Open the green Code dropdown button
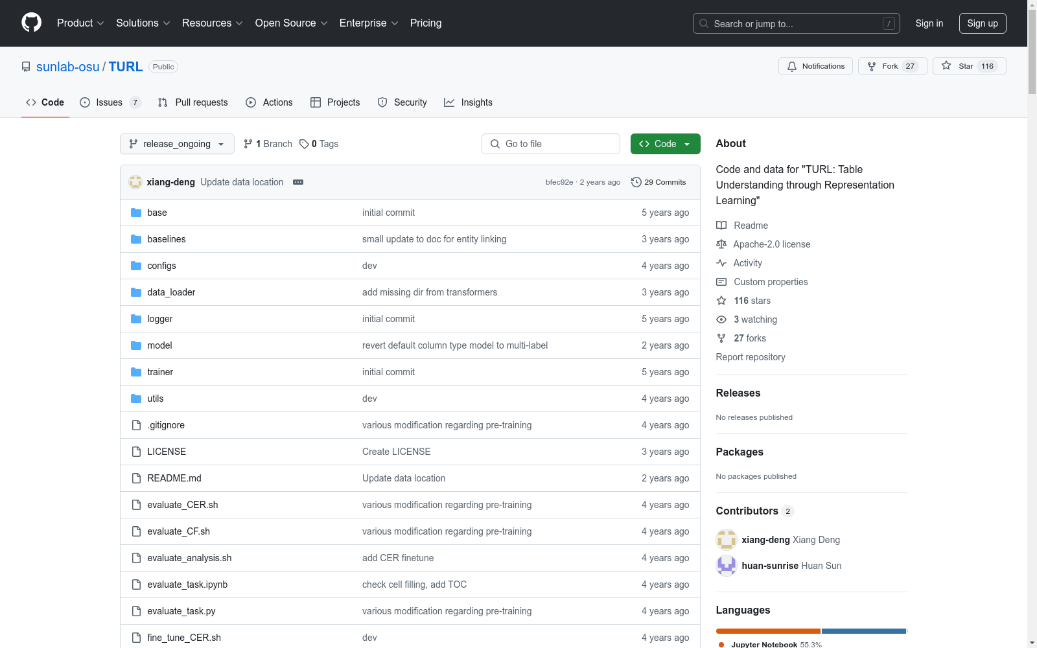 click(665, 144)
